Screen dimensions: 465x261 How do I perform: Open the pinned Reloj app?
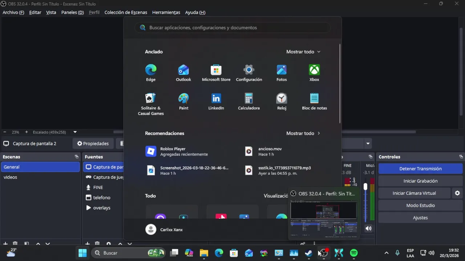pyautogui.click(x=282, y=101)
